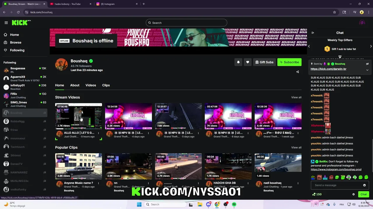The image size is (373, 209).
Task: Send message with green Chat button
Action: [x=364, y=194]
